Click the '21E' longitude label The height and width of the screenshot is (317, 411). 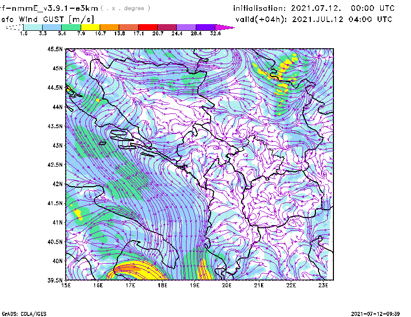click(259, 285)
